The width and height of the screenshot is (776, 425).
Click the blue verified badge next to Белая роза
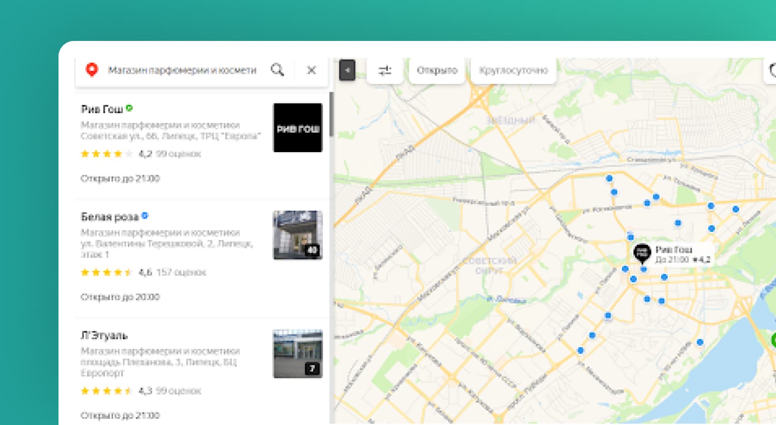point(145,215)
